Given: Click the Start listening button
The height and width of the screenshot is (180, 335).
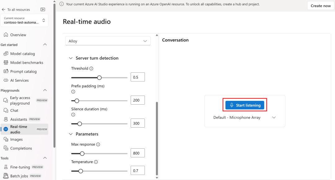Looking at the screenshot, I should click(245, 105).
